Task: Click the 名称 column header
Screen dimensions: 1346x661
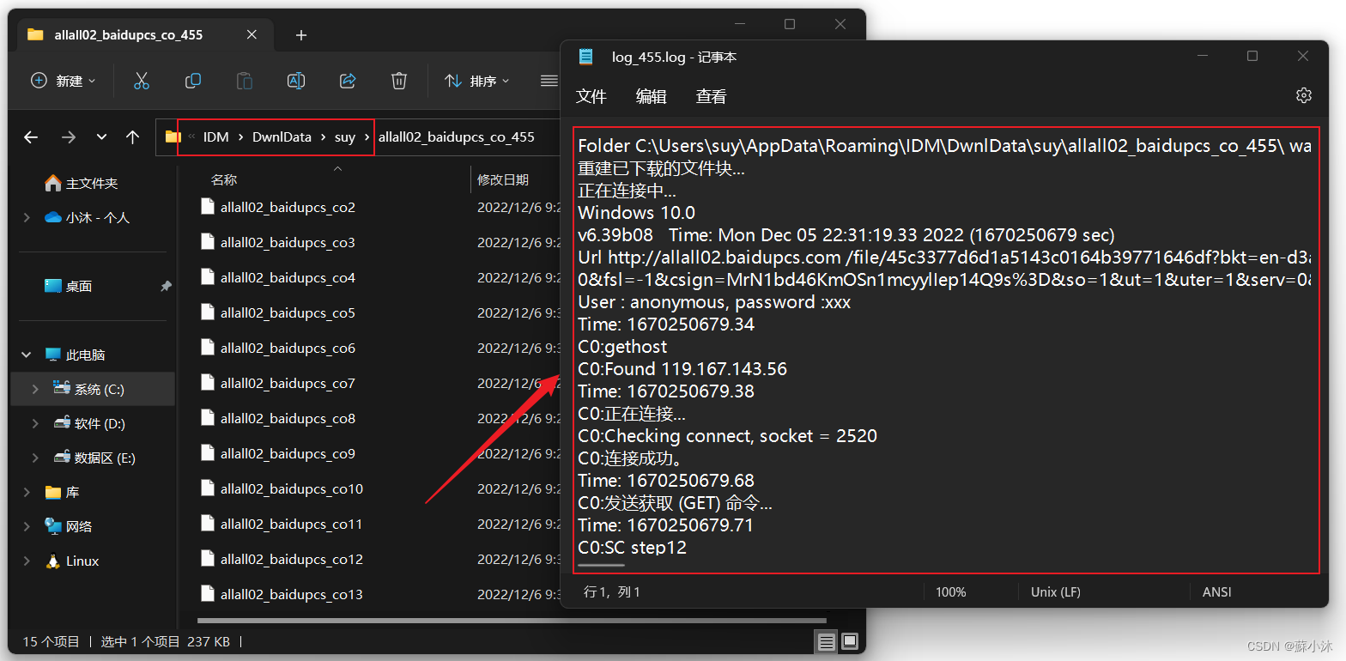Action: (224, 179)
